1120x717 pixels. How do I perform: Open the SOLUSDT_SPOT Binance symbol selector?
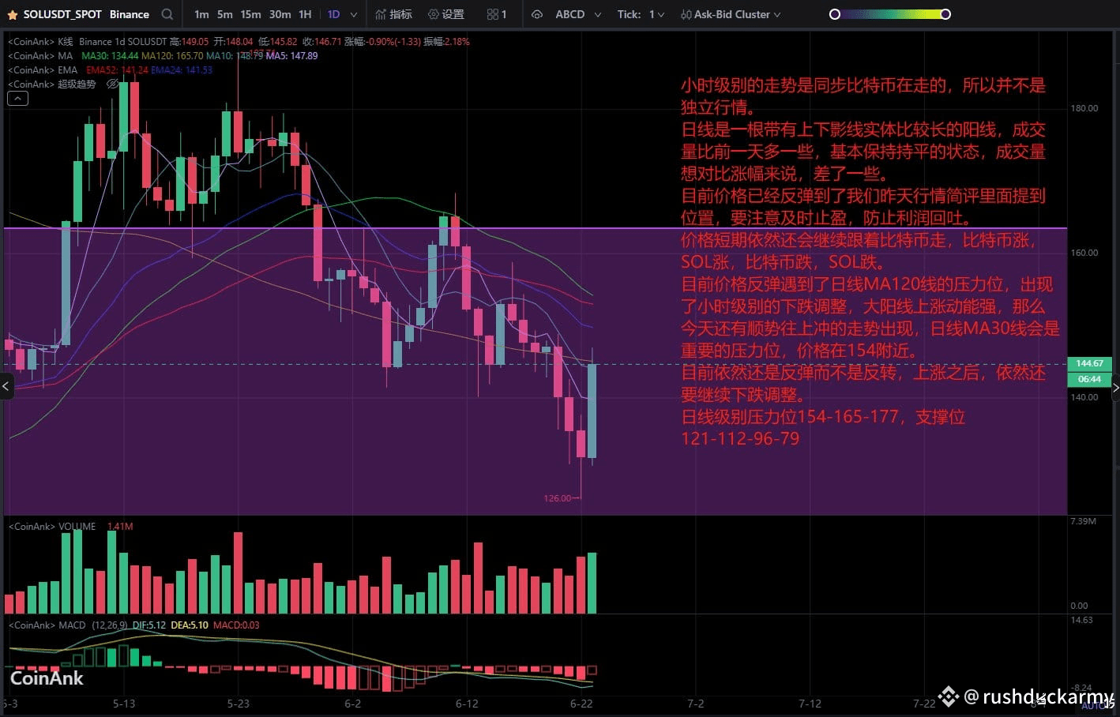(x=86, y=14)
